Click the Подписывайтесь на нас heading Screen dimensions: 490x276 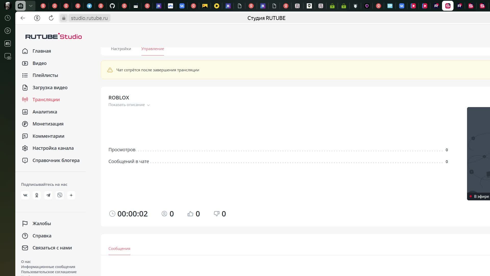click(x=44, y=185)
